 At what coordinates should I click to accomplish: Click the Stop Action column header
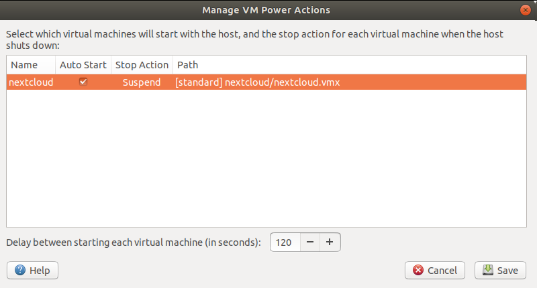click(142, 65)
